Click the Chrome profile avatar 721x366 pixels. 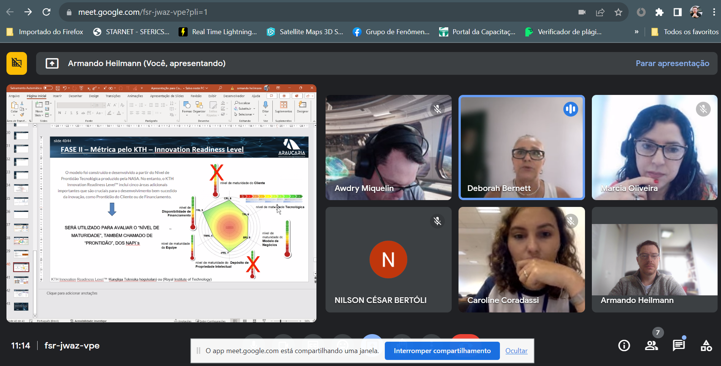pyautogui.click(x=696, y=12)
